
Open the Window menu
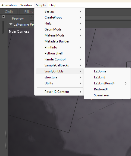point(26,5)
